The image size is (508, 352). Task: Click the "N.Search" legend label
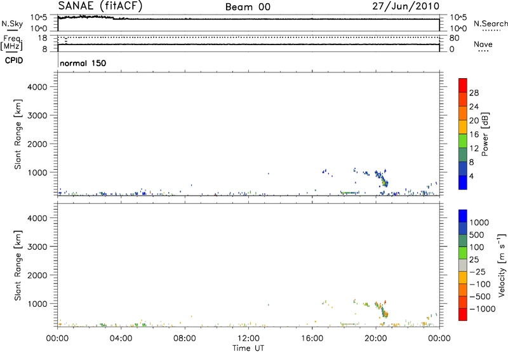[490, 24]
